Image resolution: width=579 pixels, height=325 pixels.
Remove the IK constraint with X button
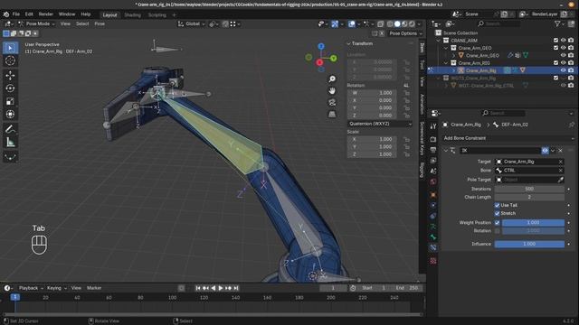560,151
